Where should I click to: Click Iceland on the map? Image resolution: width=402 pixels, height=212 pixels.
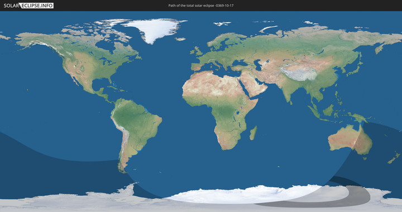point(180,39)
